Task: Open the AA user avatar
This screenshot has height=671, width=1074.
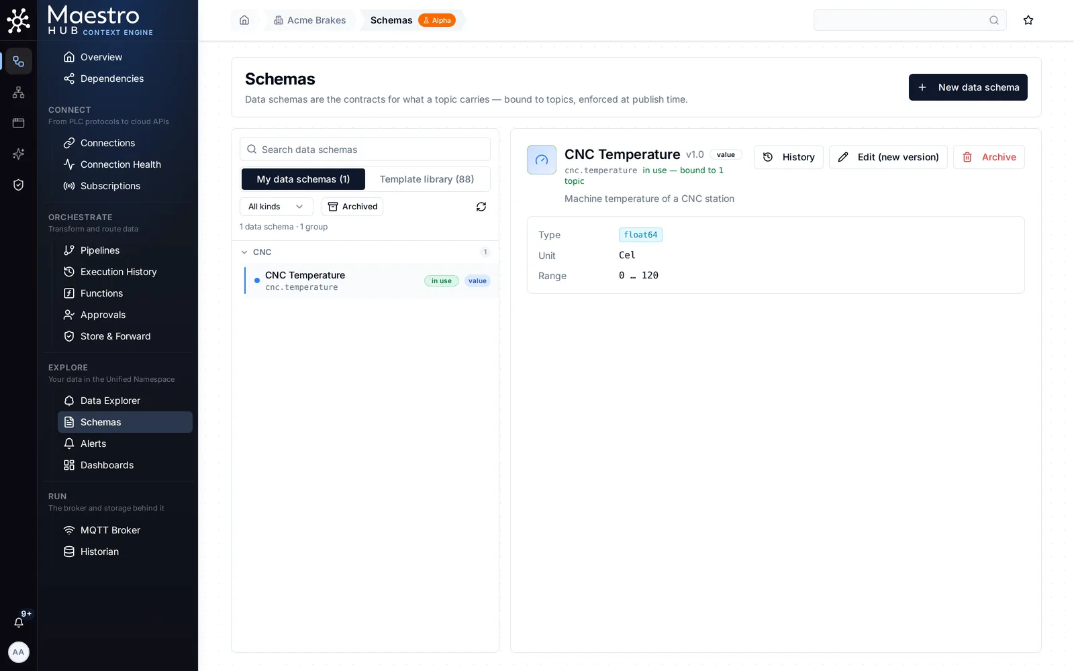Action: (x=19, y=652)
